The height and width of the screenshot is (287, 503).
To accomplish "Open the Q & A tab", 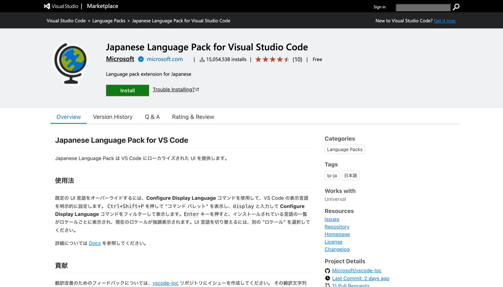I will tap(152, 117).
